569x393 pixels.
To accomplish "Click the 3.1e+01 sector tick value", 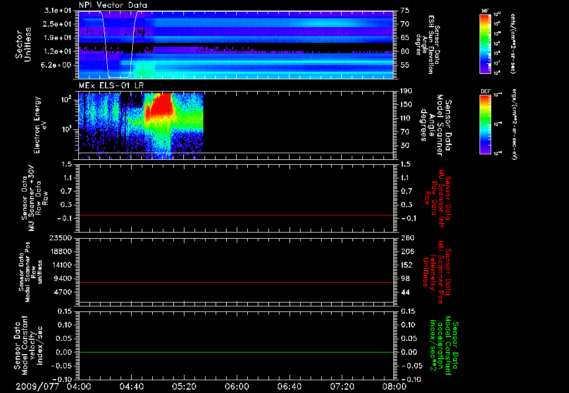I will click(58, 11).
